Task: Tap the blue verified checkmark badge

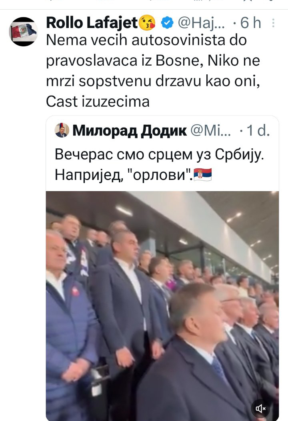Action: coord(167,23)
